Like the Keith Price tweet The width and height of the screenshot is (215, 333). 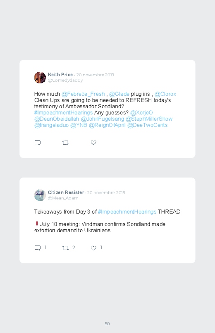click(93, 143)
